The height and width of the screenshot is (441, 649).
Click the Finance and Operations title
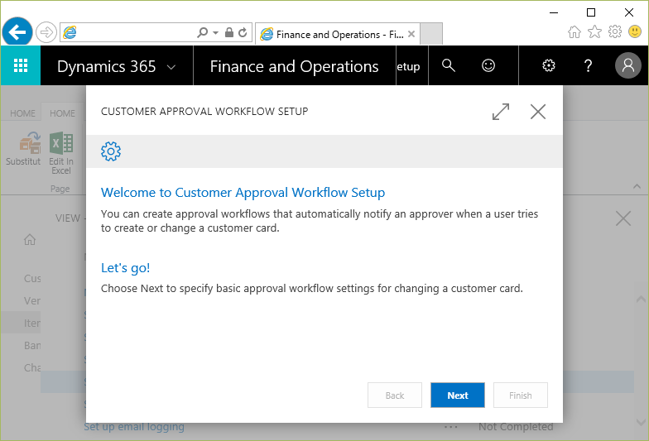coord(295,66)
